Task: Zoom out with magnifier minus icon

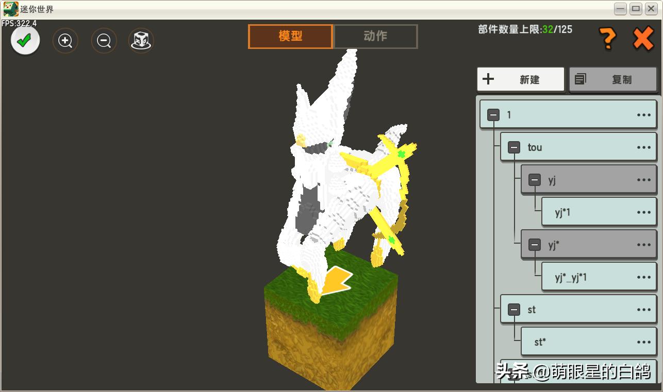Action: [x=104, y=41]
